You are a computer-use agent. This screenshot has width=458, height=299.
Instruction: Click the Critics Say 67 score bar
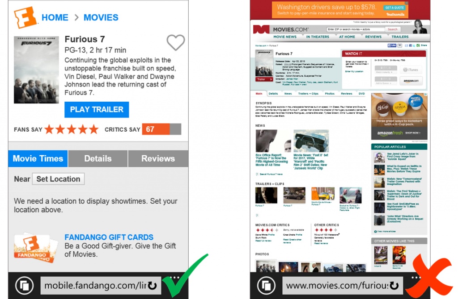[x=161, y=129]
